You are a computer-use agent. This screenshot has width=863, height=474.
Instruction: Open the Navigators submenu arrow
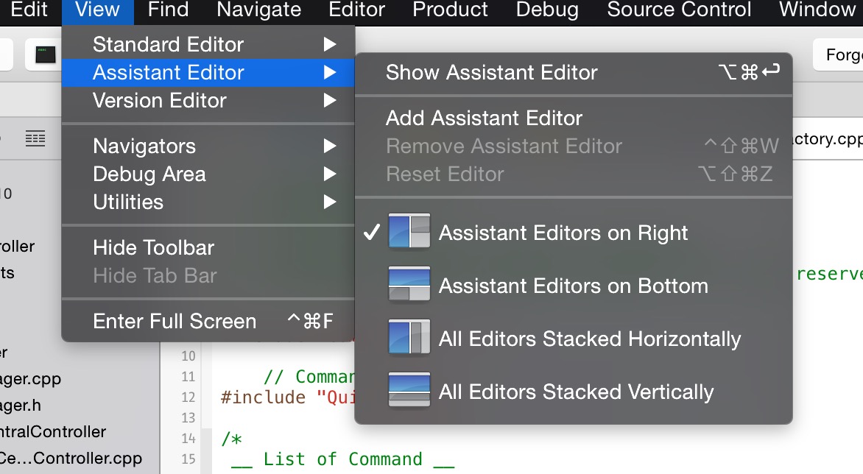point(329,146)
